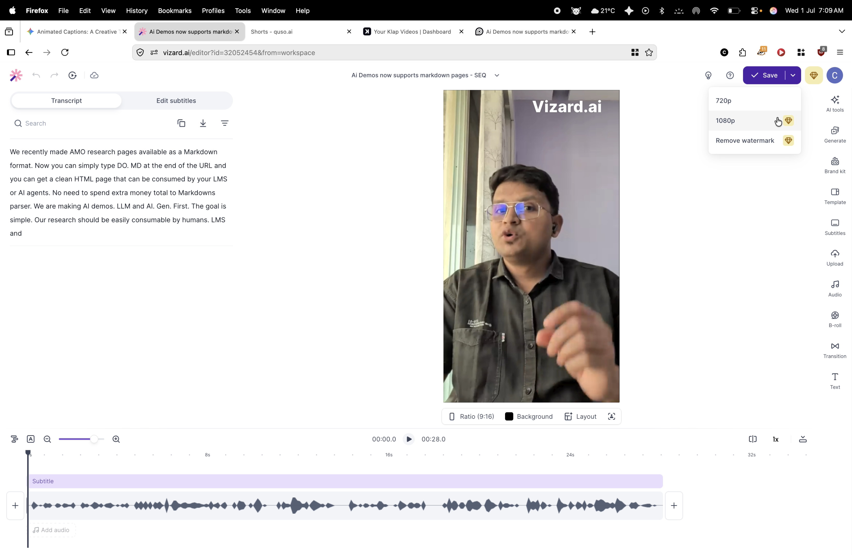Viewport: 852px width, 555px height.
Task: Expand the Save dropdown arrow
Action: click(x=793, y=75)
